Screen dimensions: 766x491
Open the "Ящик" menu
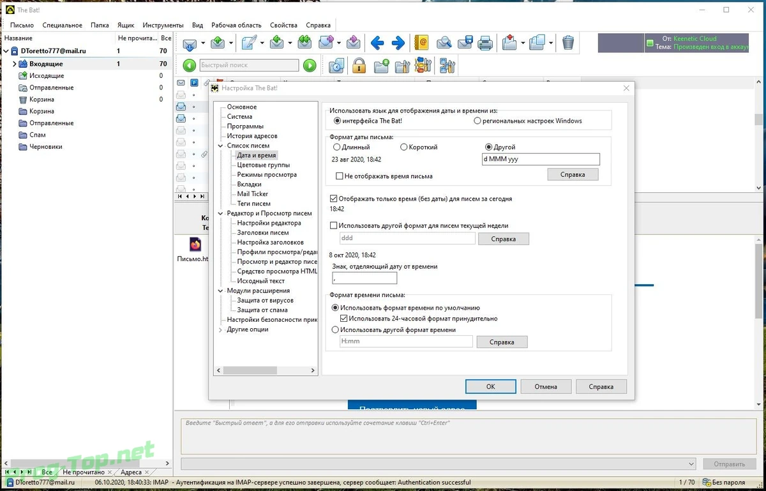(x=126, y=25)
